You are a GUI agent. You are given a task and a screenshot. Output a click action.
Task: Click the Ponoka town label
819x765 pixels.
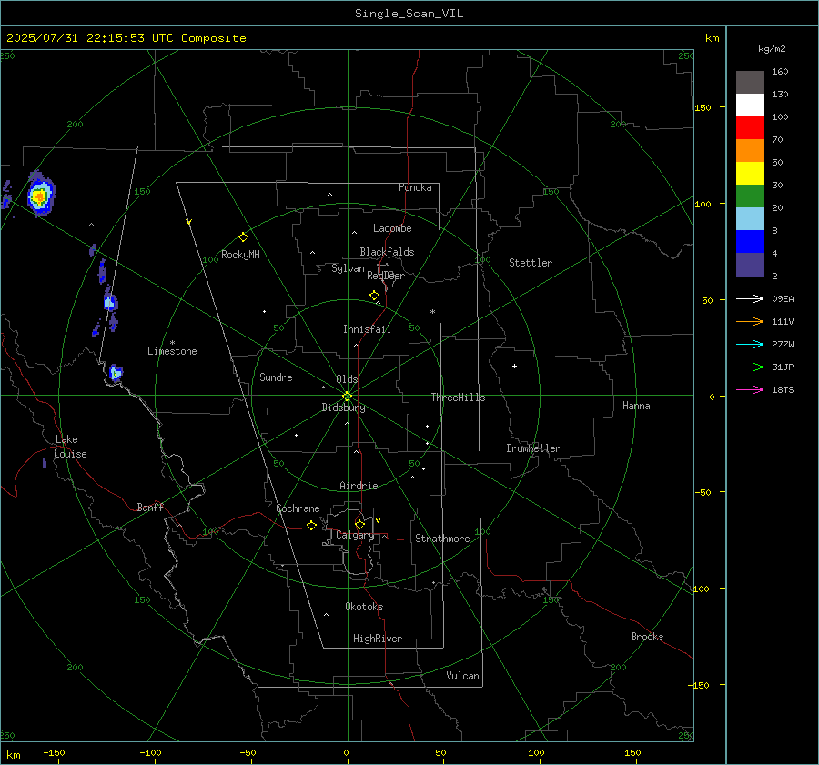point(415,187)
